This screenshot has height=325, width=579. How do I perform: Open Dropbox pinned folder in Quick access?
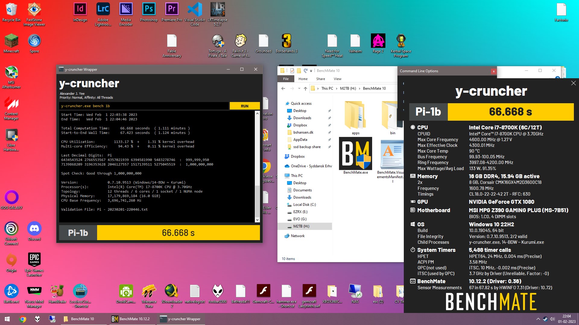[300, 125]
